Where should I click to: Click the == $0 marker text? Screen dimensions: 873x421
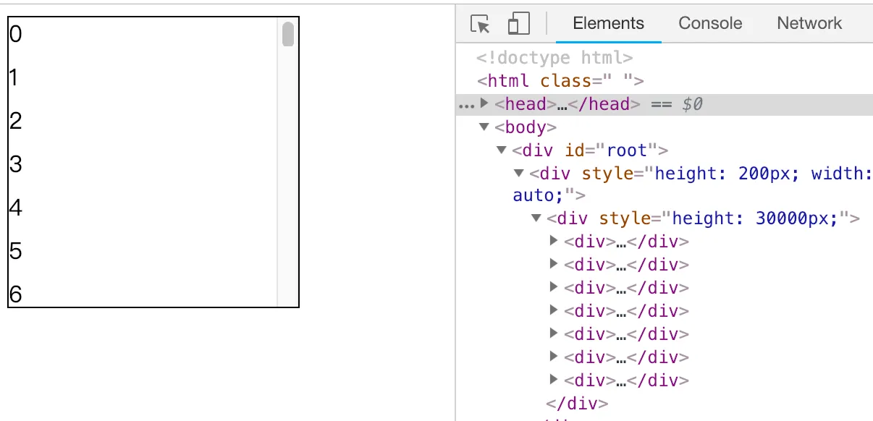tap(677, 104)
